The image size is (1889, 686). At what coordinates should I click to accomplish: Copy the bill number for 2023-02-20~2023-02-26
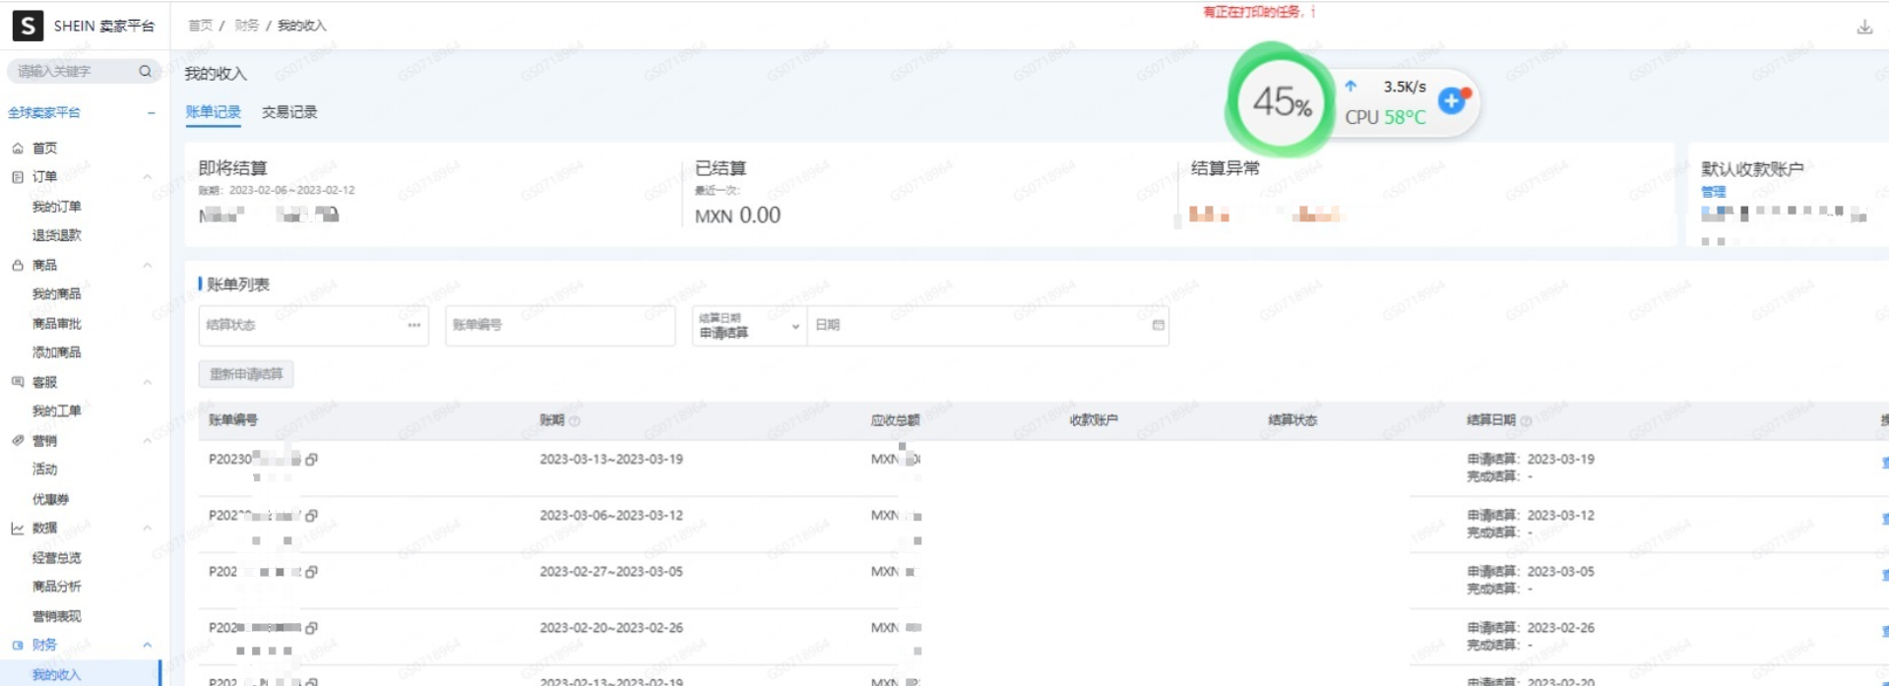click(312, 628)
